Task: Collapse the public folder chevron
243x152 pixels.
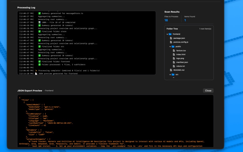Action: [x=170, y=46]
